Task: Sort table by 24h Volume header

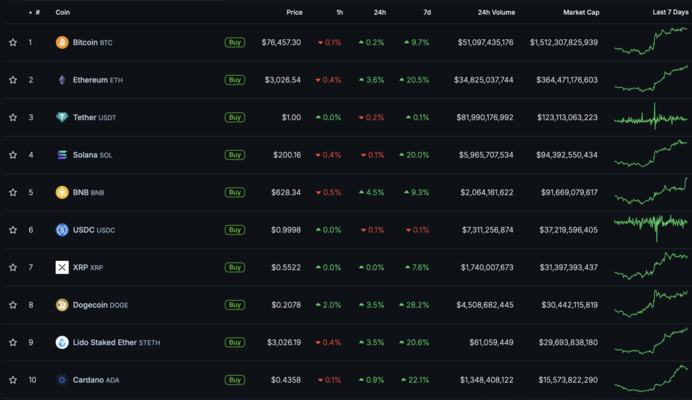Action: pos(496,12)
